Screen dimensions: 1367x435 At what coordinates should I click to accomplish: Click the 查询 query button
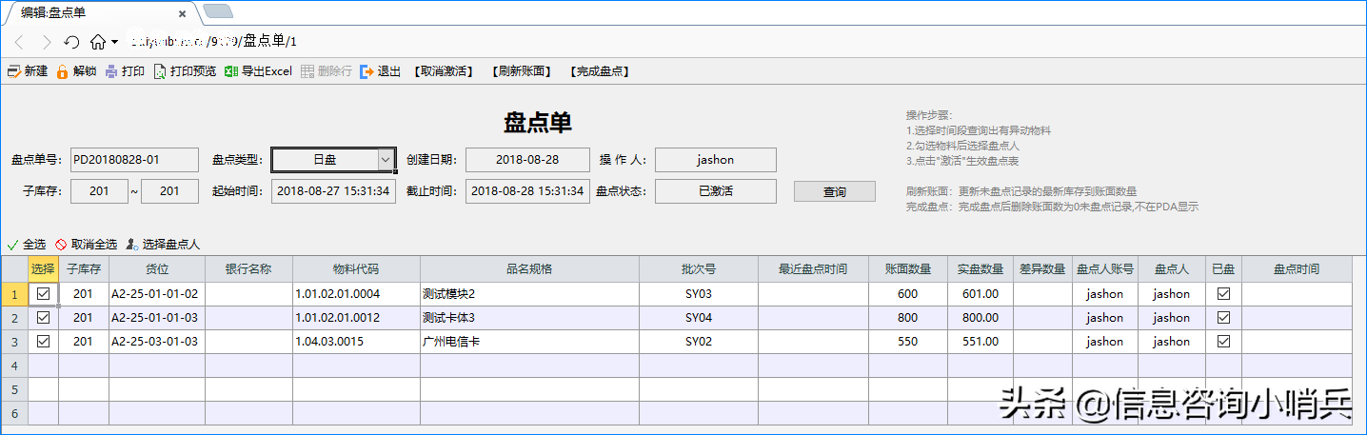(835, 191)
